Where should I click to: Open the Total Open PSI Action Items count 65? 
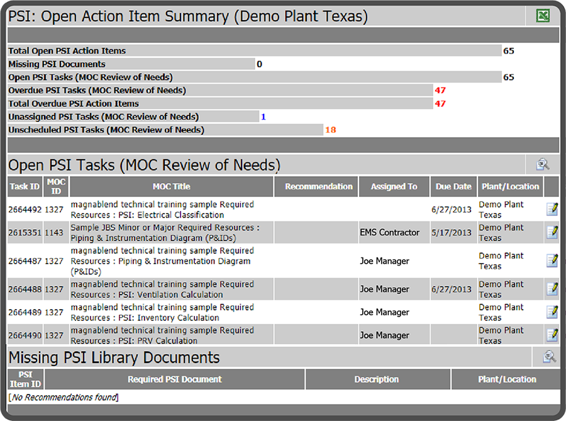tap(508, 50)
